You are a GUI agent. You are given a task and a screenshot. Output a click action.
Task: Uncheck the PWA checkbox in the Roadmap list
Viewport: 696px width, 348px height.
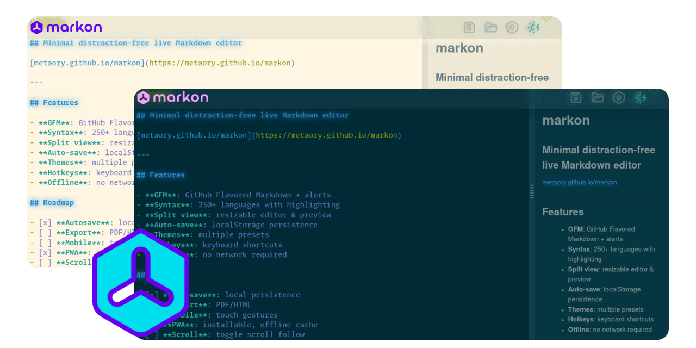(x=45, y=252)
